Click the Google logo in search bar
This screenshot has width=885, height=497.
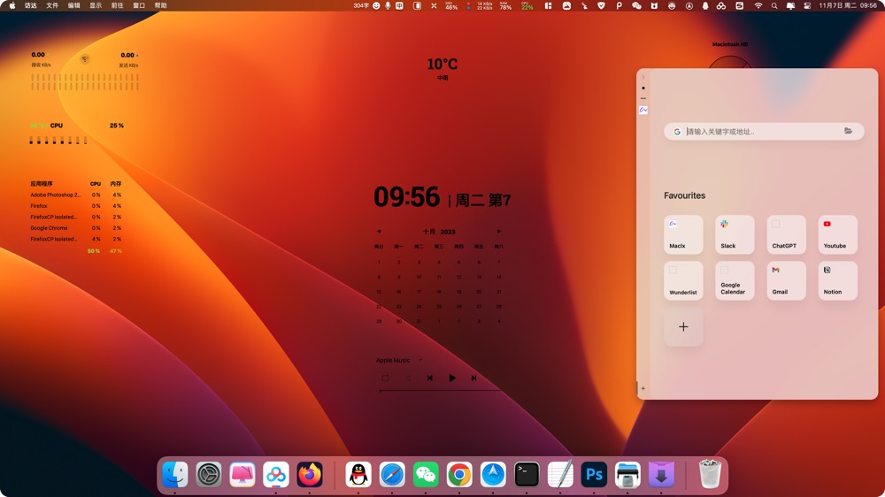pyautogui.click(x=677, y=132)
